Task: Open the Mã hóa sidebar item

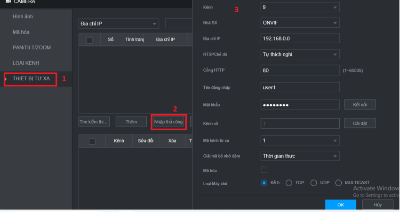Action: point(21,32)
